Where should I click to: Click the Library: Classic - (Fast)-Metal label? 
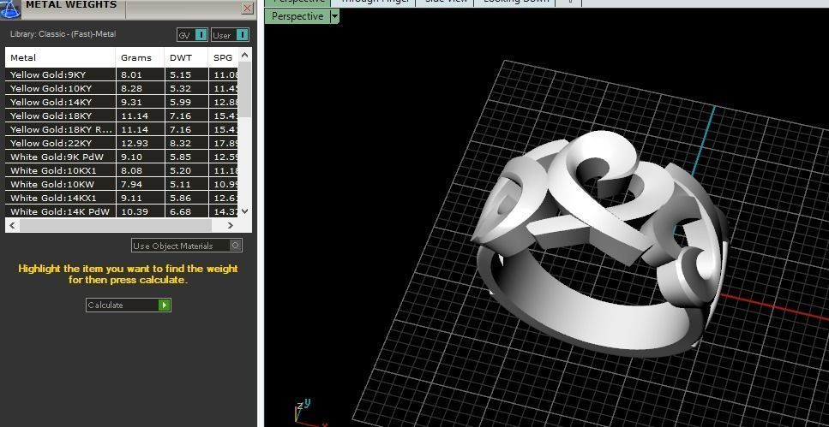63,34
